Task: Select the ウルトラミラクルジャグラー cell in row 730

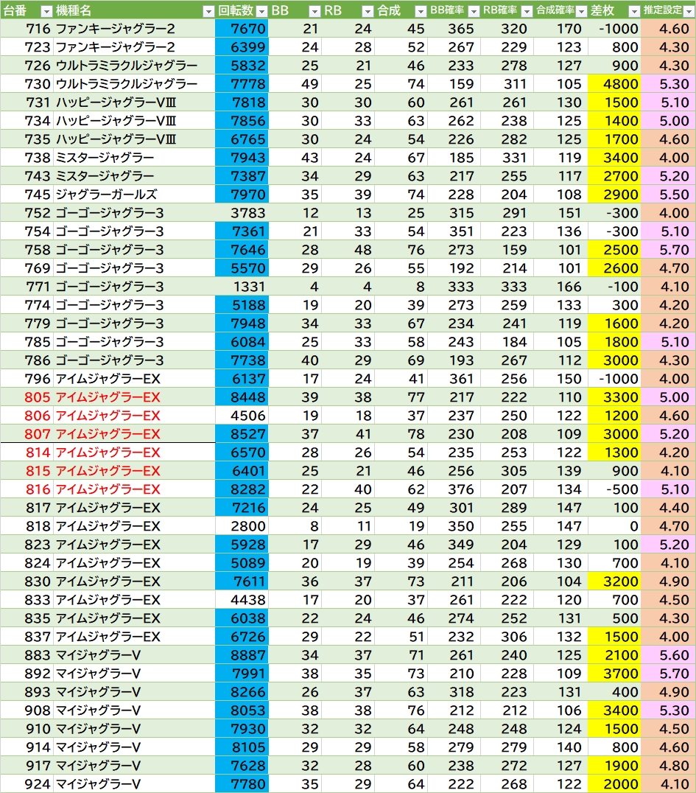Action: click(x=134, y=84)
